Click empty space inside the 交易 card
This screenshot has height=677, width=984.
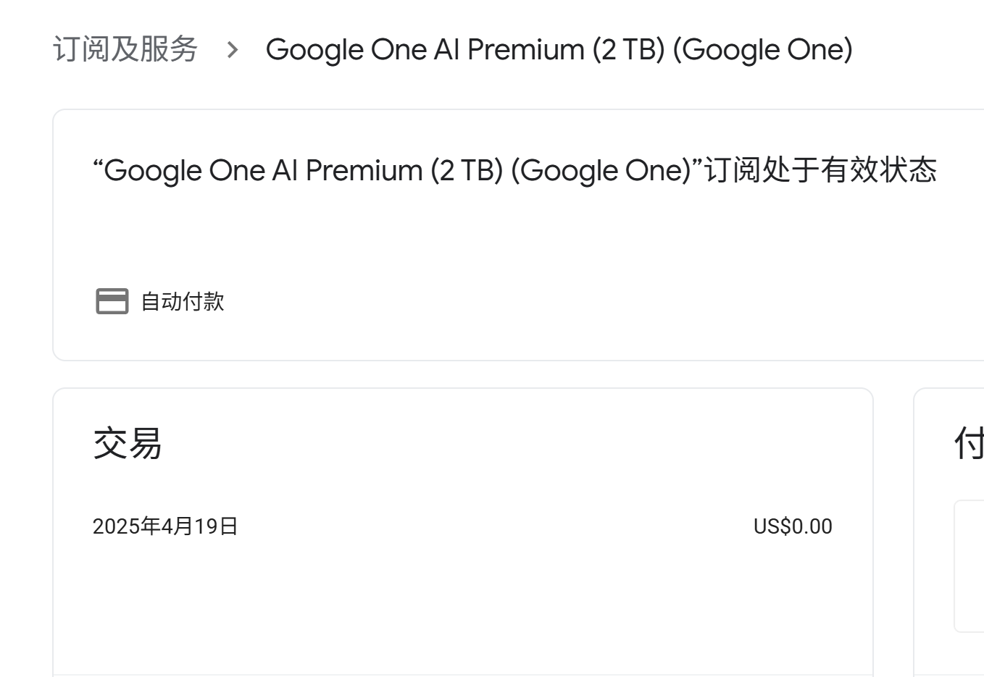coord(462,608)
